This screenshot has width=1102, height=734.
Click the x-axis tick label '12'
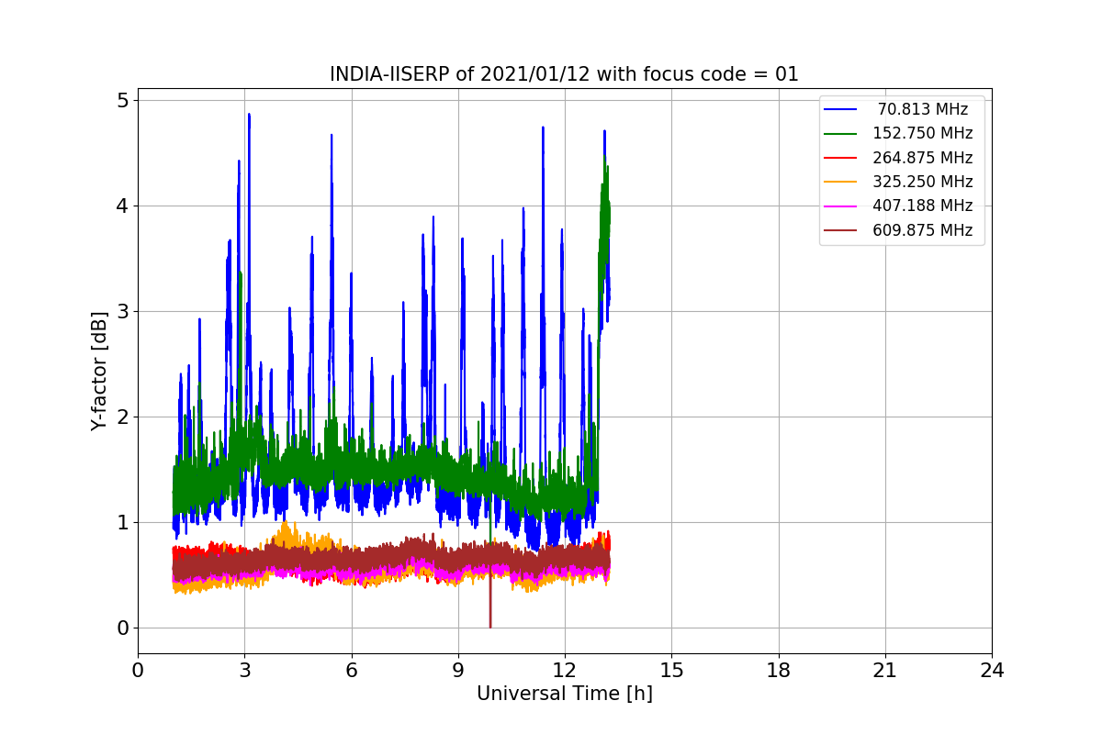tap(565, 671)
